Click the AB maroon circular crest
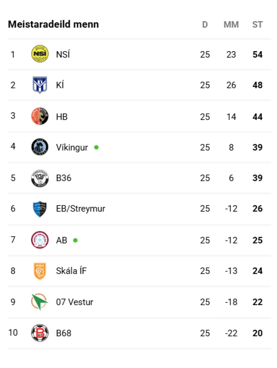This screenshot has width=277, height=368. (40, 240)
